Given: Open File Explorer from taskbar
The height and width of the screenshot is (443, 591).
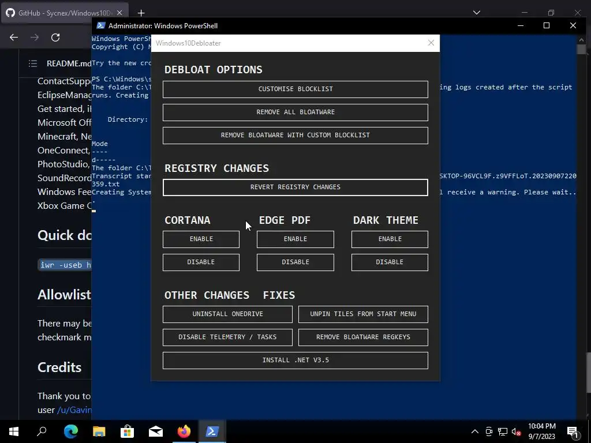Looking at the screenshot, I should tap(99, 431).
